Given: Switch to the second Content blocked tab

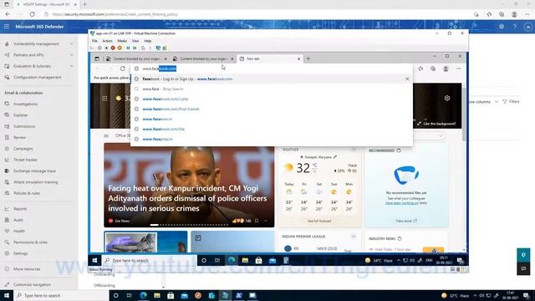Looking at the screenshot, I should click(203, 59).
